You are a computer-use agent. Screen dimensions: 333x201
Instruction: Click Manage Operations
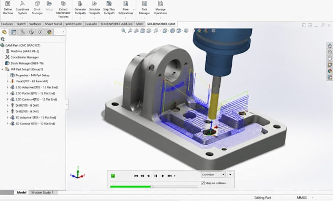coord(160,8)
